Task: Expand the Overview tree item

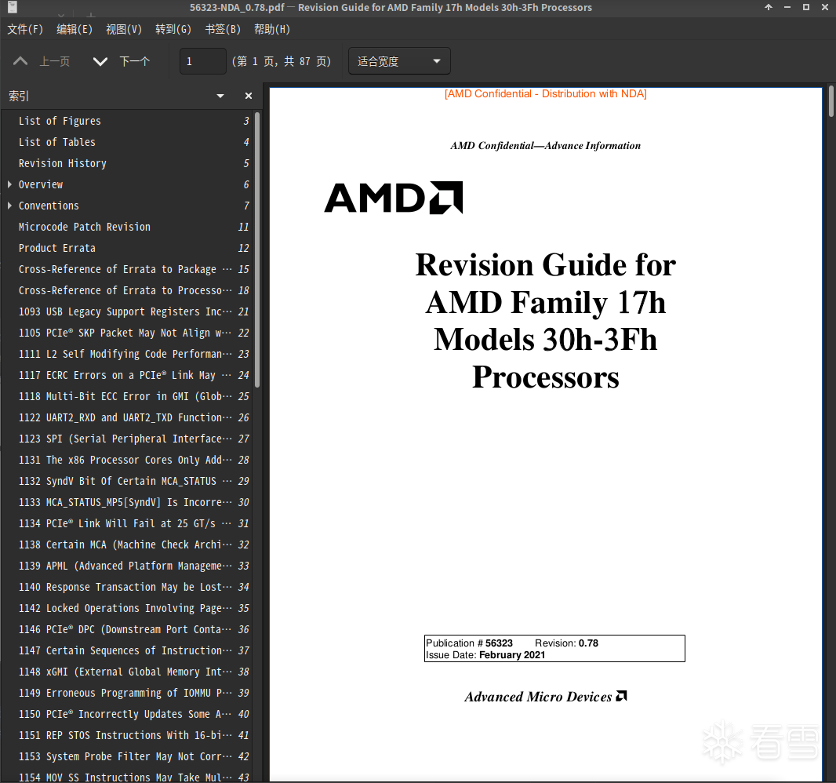Action: click(9, 184)
